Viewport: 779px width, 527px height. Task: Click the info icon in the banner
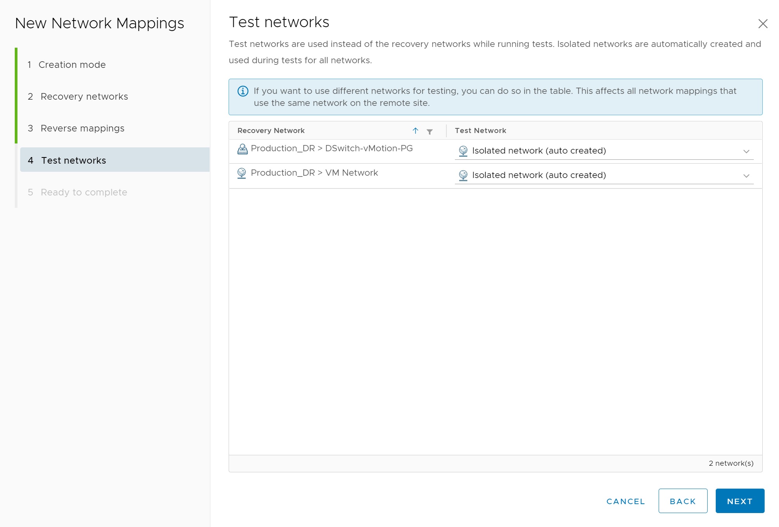[x=243, y=91]
